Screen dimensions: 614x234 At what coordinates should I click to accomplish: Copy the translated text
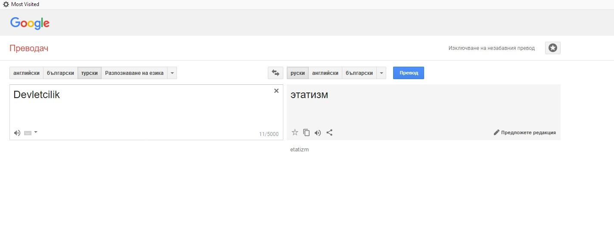tap(307, 132)
